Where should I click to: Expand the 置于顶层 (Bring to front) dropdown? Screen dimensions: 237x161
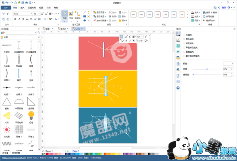(106, 12)
